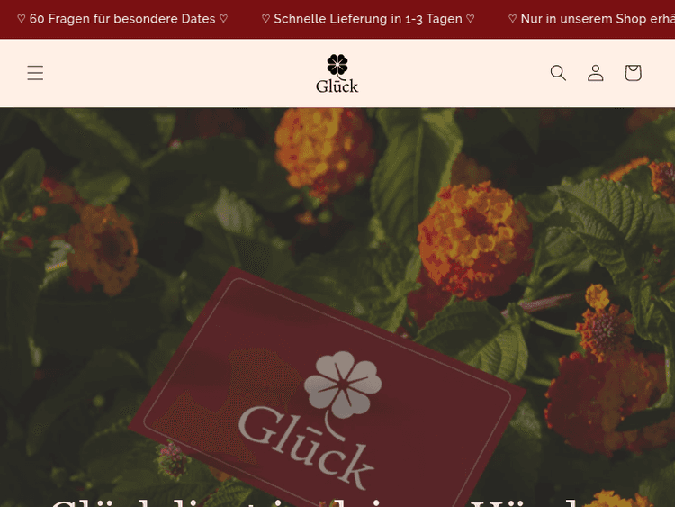Open the shopping cart icon
This screenshot has height=507, width=675.
point(633,73)
